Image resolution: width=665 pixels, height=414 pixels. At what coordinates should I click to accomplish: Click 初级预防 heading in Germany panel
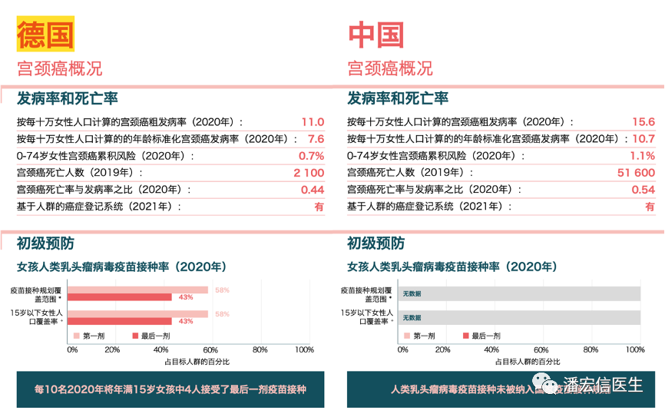[45, 243]
